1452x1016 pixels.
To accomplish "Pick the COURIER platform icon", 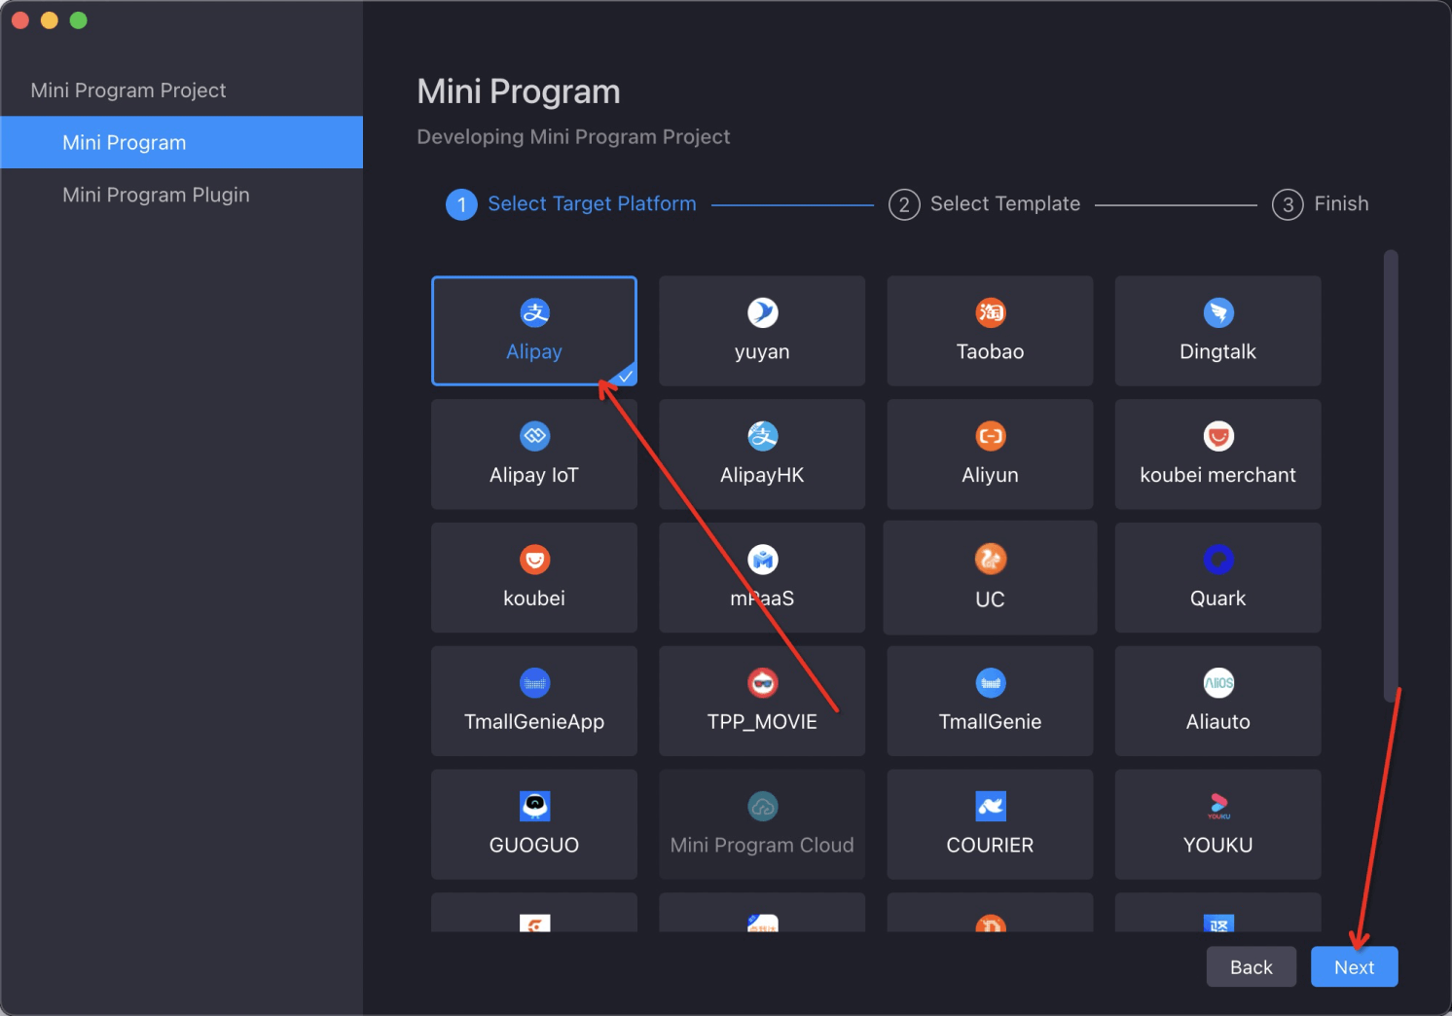I will 990,807.
